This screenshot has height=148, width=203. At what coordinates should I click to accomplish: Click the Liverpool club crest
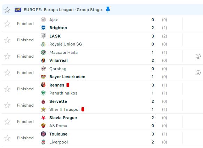point(43,142)
